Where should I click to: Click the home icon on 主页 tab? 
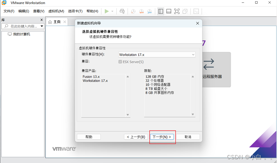click(x=50, y=22)
